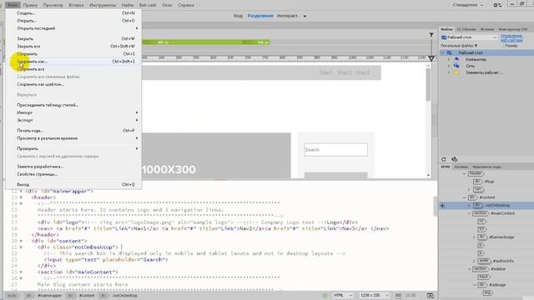This screenshot has width=534, height=300.
Task: Click the preview icon at status bar far right
Action: coord(431,296)
